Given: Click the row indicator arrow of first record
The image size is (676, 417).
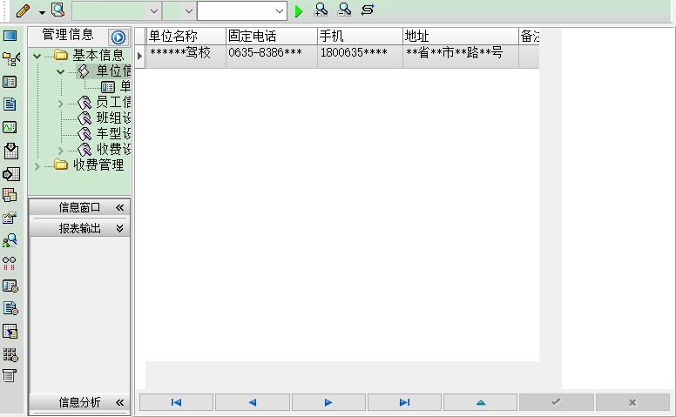Looking at the screenshot, I should click(x=140, y=56).
